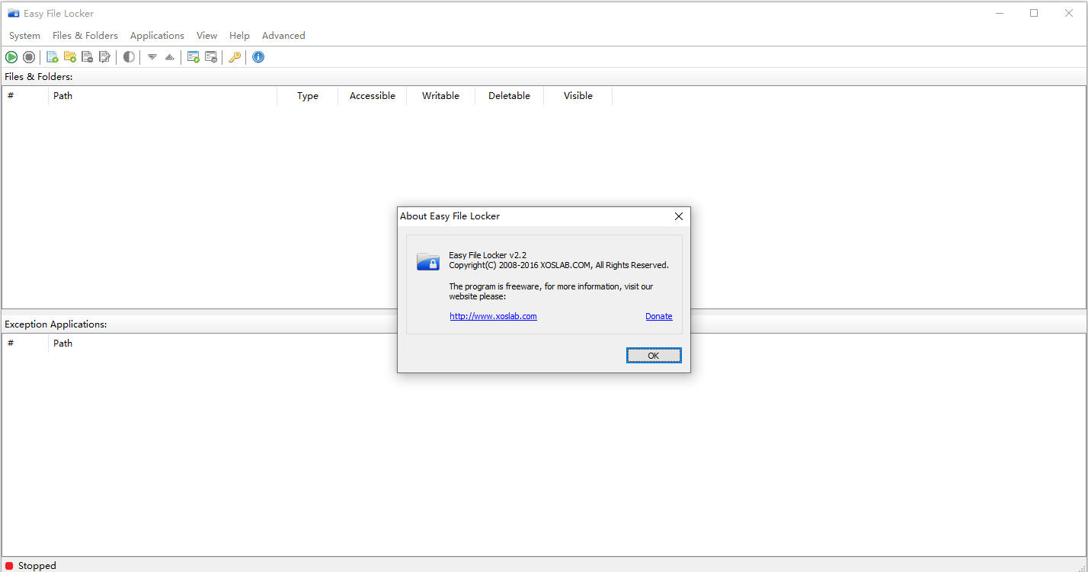Open the Help menu
Image resolution: width=1088 pixels, height=572 pixels.
point(239,36)
